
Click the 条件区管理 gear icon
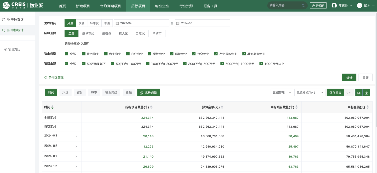tap(45, 77)
